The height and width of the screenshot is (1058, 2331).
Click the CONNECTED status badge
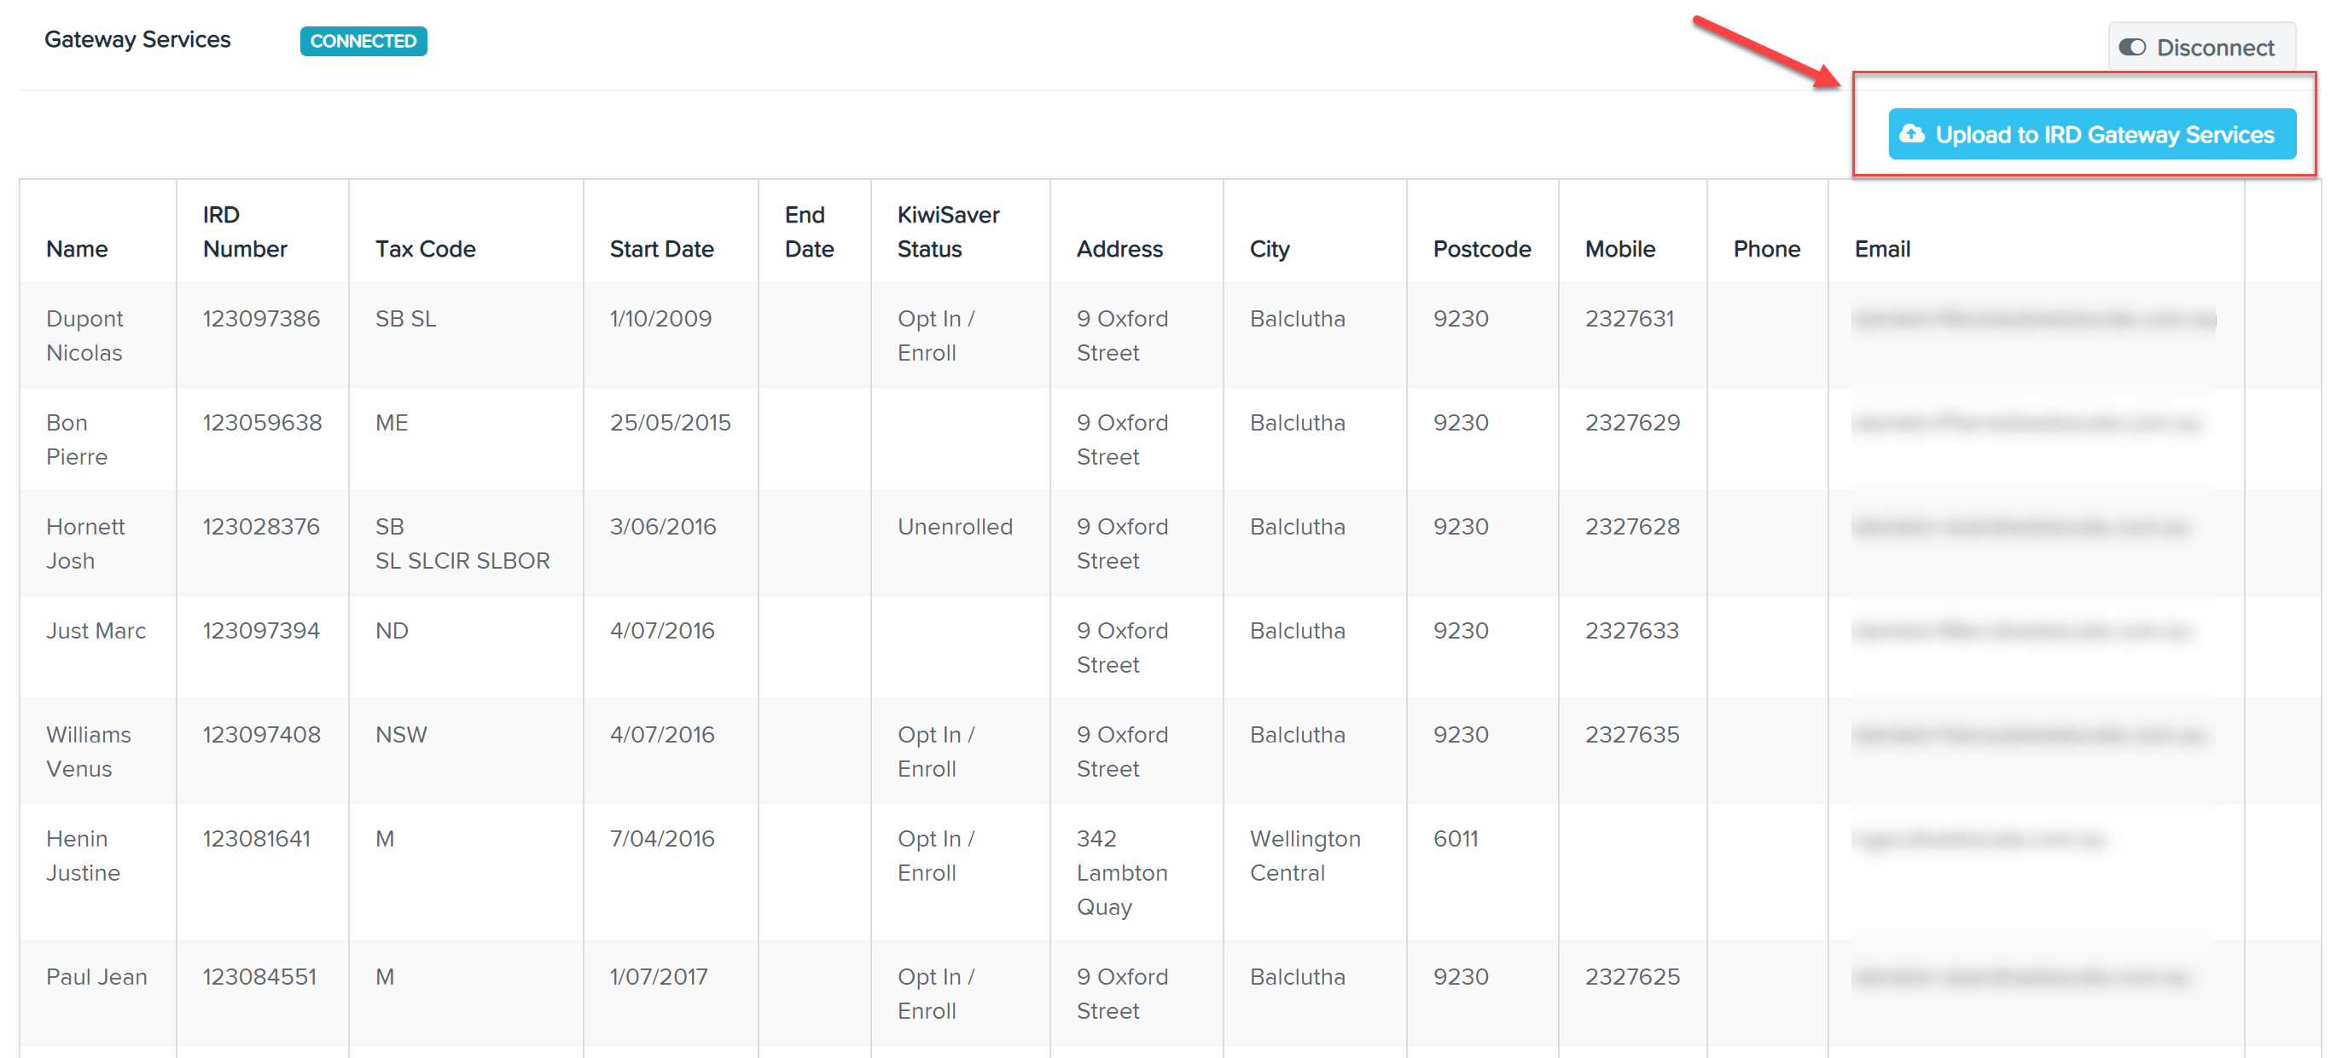[x=363, y=41]
